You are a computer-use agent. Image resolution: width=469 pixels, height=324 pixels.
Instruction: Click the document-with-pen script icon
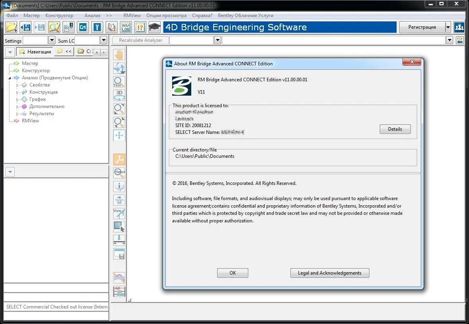point(69,27)
